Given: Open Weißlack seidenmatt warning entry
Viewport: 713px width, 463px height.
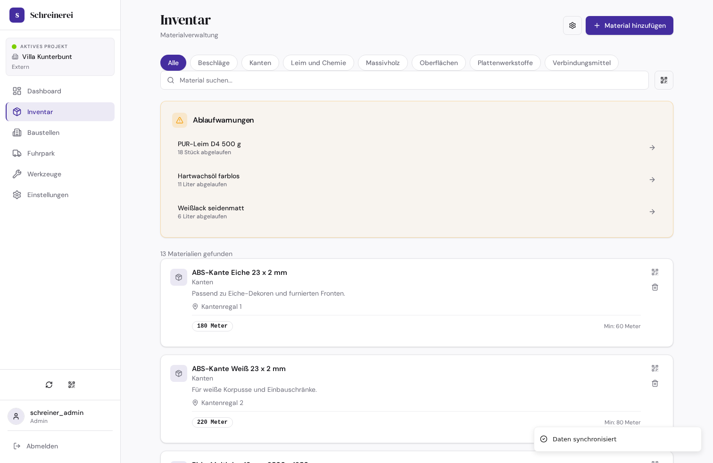Looking at the screenshot, I should click(x=417, y=212).
